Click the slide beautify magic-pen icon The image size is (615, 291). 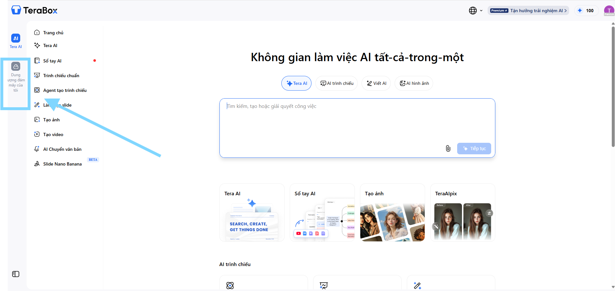(x=37, y=105)
